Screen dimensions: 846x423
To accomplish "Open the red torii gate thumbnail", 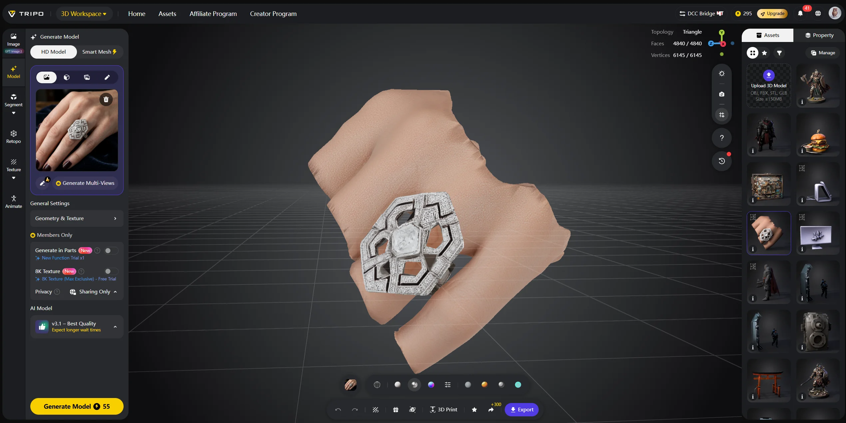I will [769, 380].
